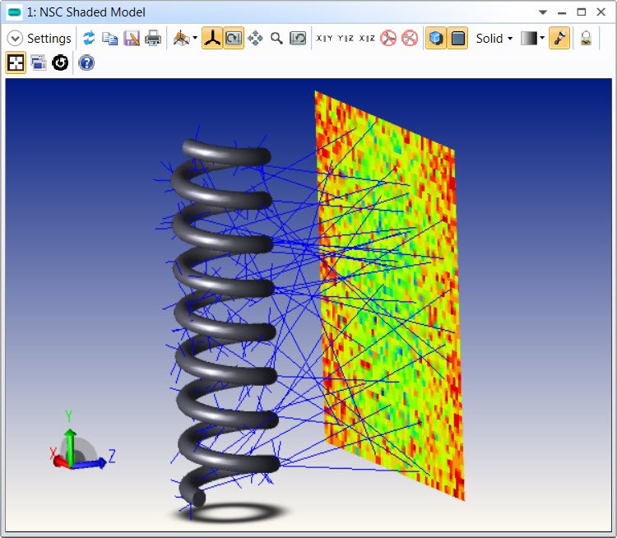Switch to X|Z plane view
Viewport: 617px width, 538px height.
[367, 38]
